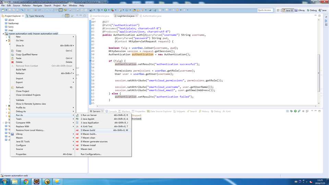Select the Java EE perspective
This screenshot has height=185, width=329.
(288, 10)
